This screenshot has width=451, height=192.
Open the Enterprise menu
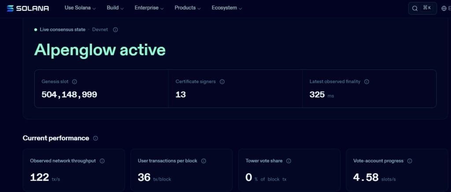(149, 8)
